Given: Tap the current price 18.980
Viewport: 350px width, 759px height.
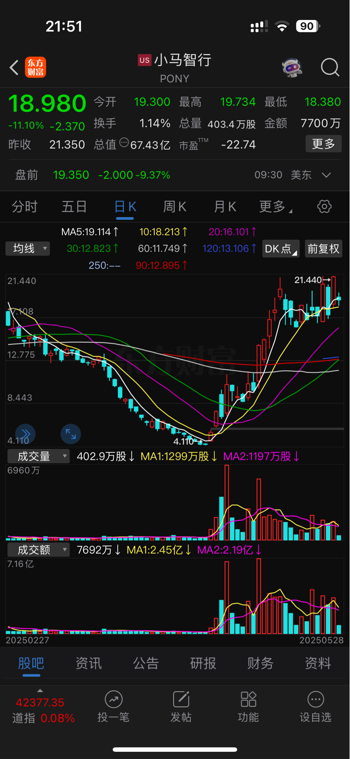Looking at the screenshot, I should (x=47, y=103).
